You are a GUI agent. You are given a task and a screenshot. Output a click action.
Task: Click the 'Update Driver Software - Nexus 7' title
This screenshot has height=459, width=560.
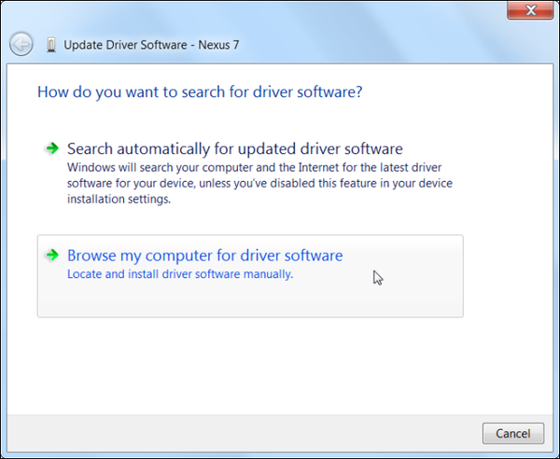point(151,45)
